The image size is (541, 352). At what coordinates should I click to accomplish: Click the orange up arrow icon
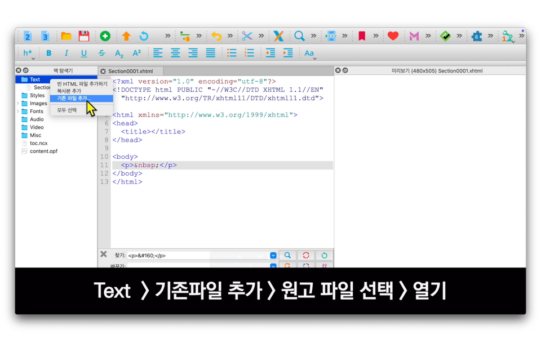click(126, 36)
